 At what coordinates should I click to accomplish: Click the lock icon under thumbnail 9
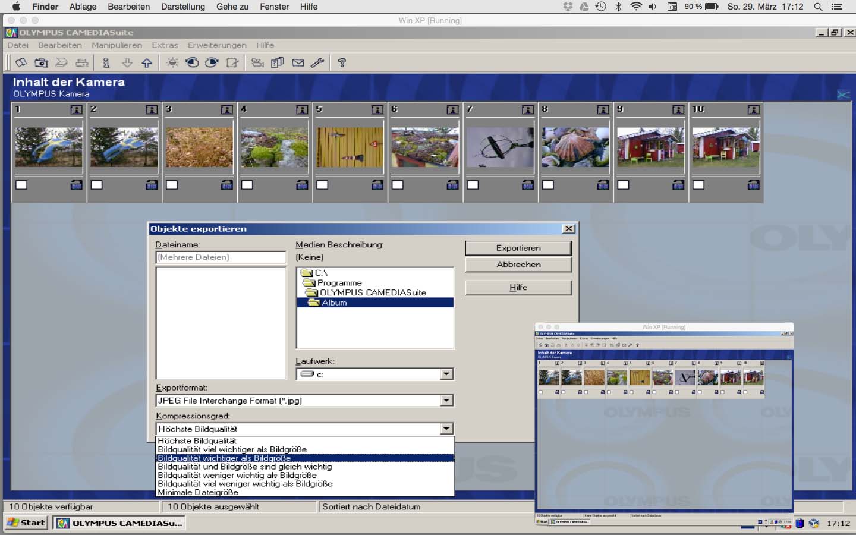point(678,185)
